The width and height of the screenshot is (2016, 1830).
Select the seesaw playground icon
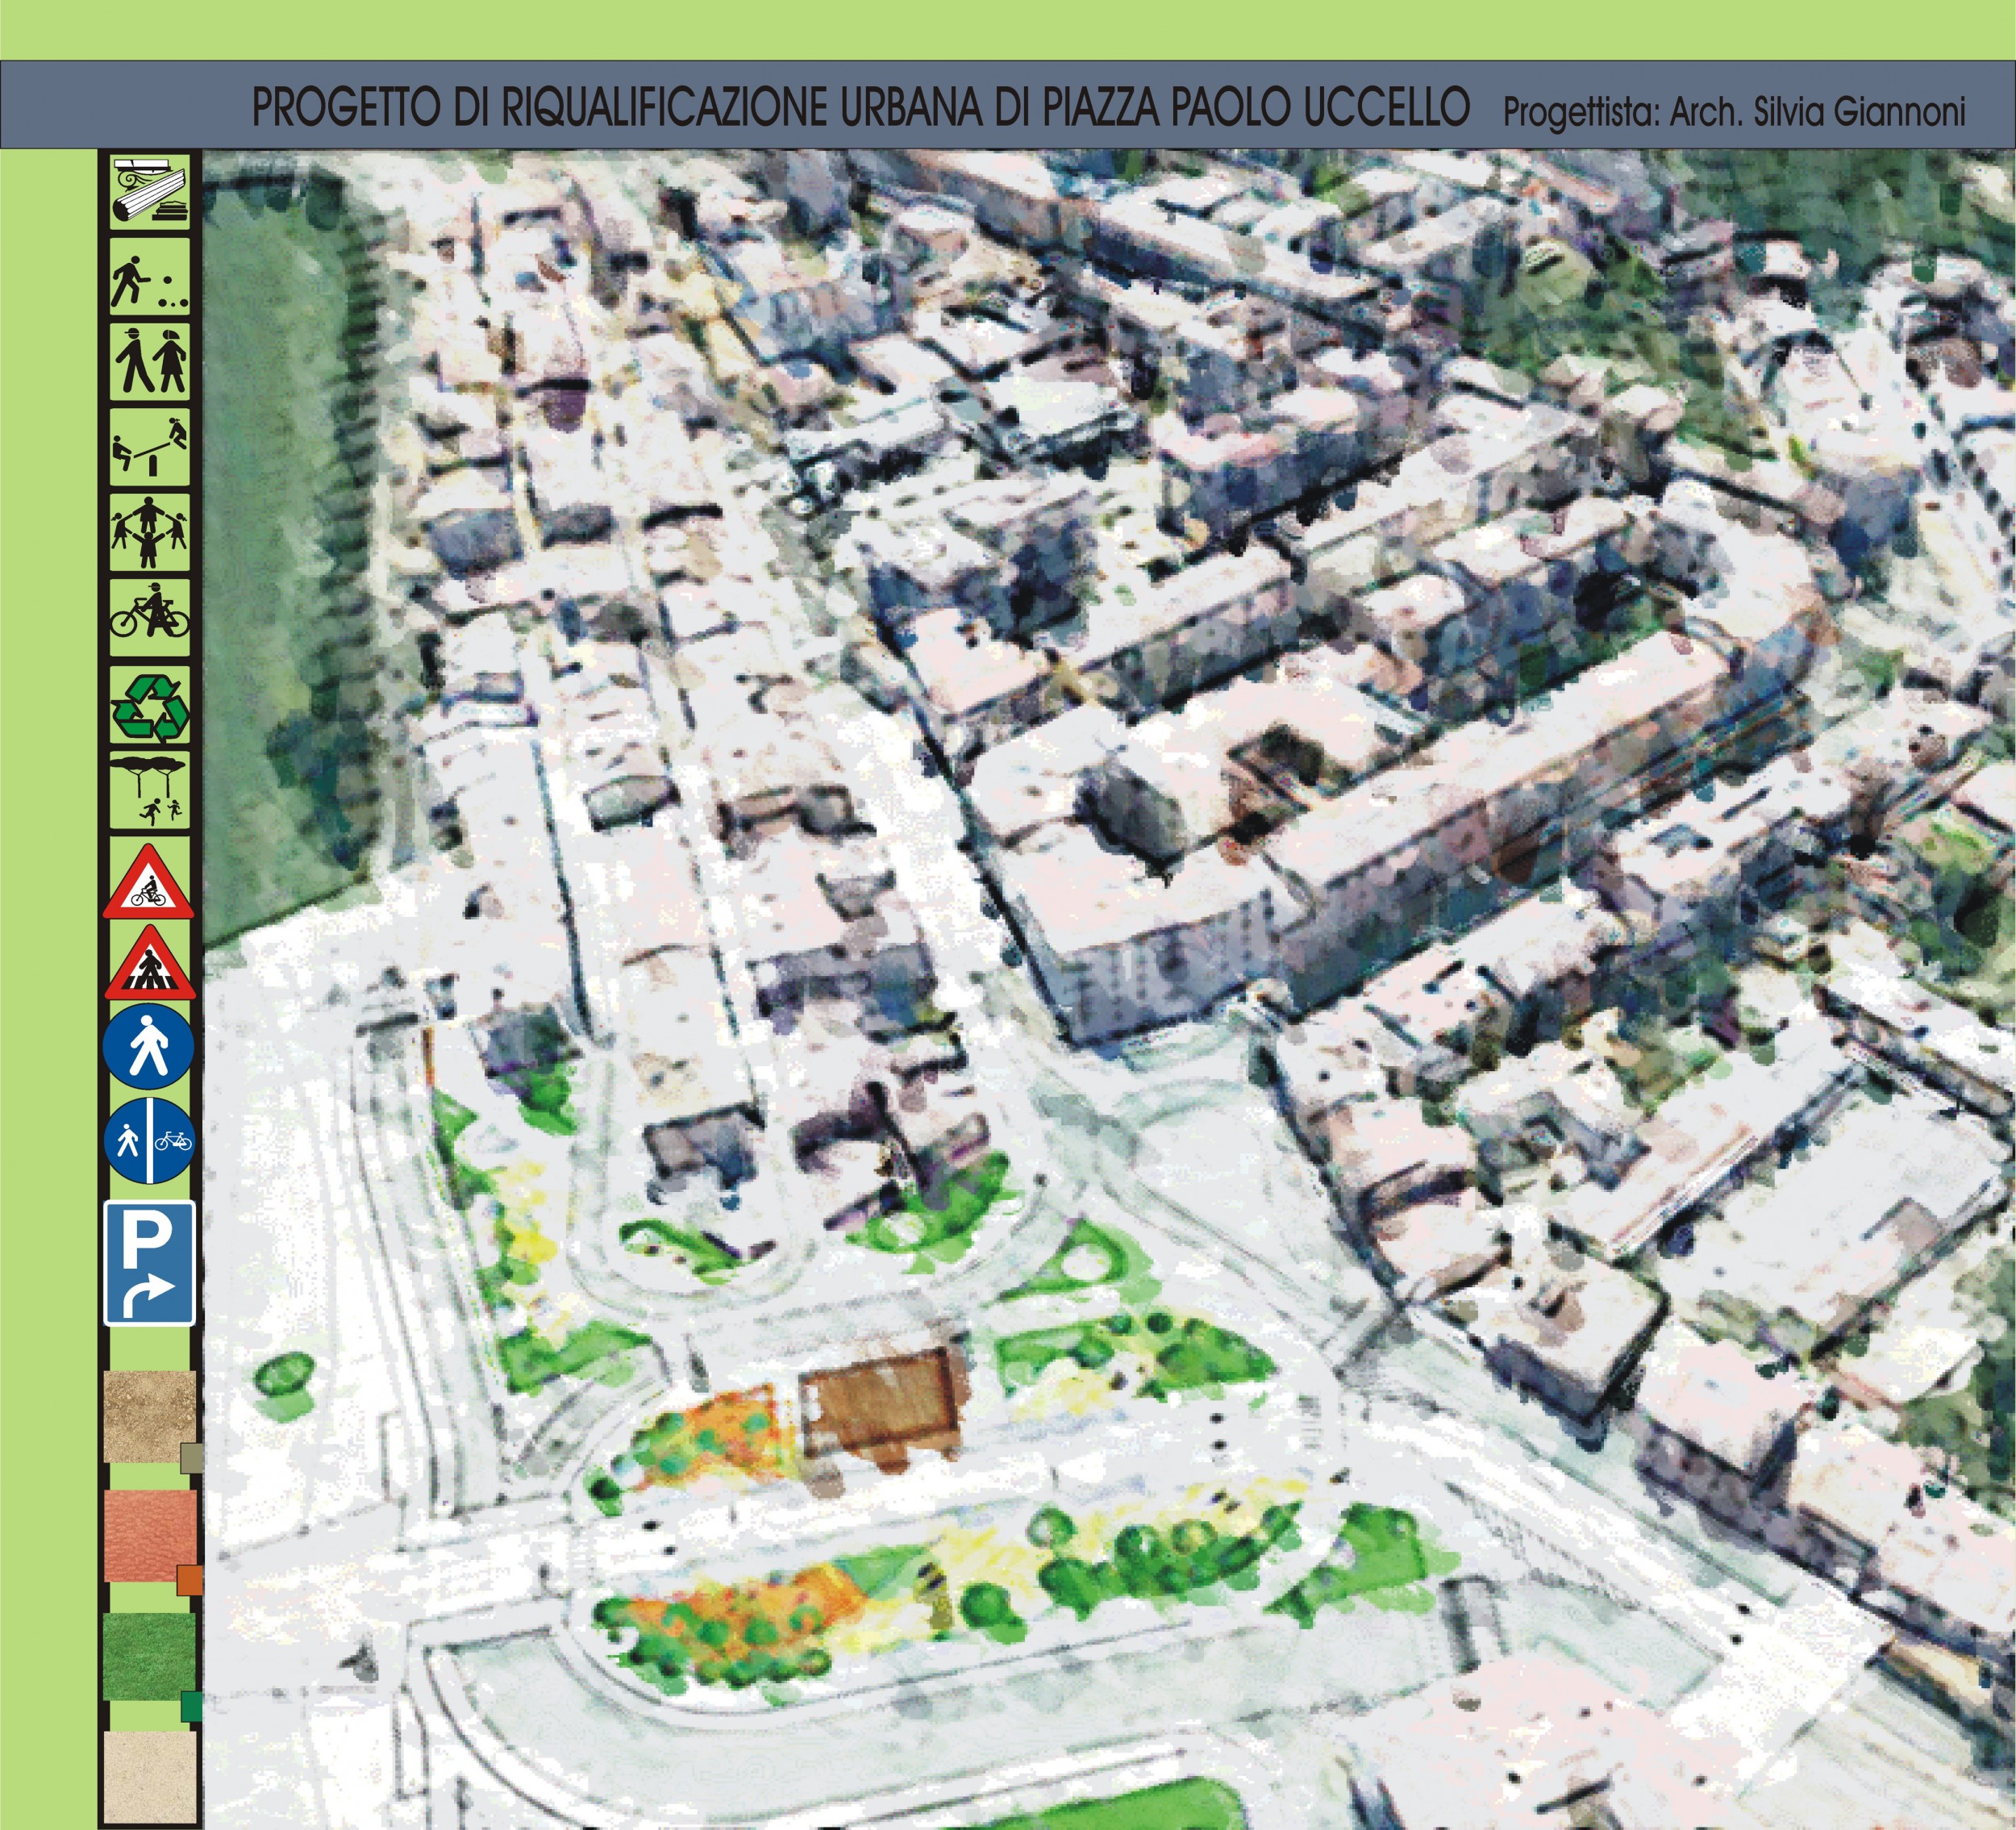click(x=148, y=446)
